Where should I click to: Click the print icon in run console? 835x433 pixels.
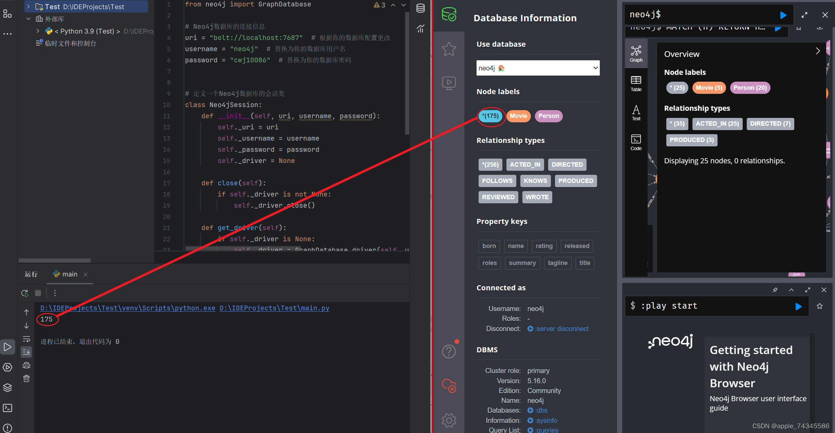click(x=26, y=365)
